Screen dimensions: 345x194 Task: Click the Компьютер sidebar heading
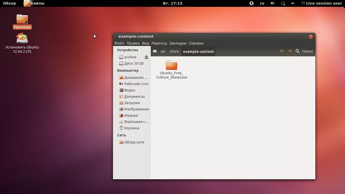point(128,70)
